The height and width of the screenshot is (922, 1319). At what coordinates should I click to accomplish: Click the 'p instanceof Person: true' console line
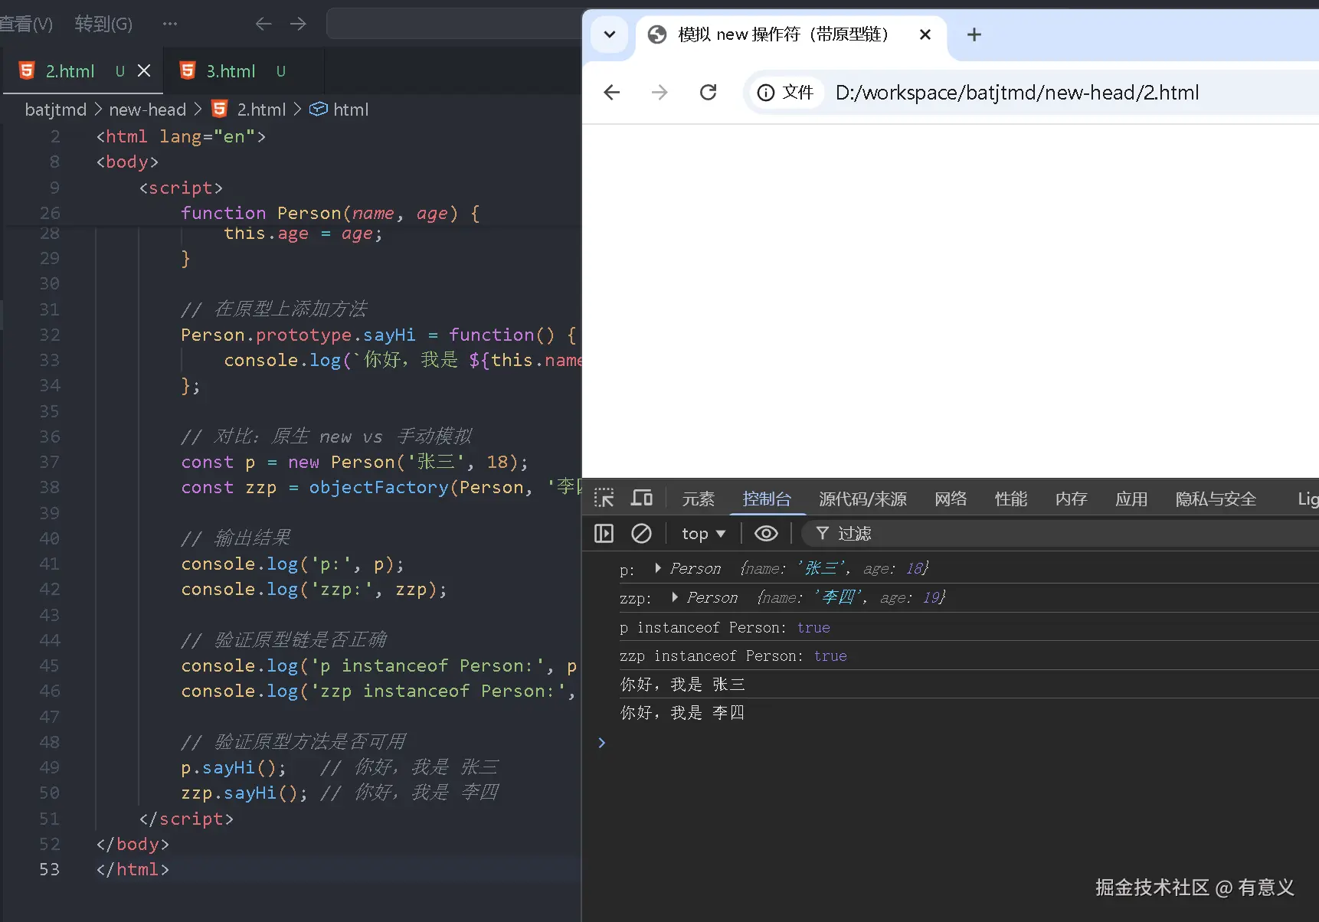725,627
